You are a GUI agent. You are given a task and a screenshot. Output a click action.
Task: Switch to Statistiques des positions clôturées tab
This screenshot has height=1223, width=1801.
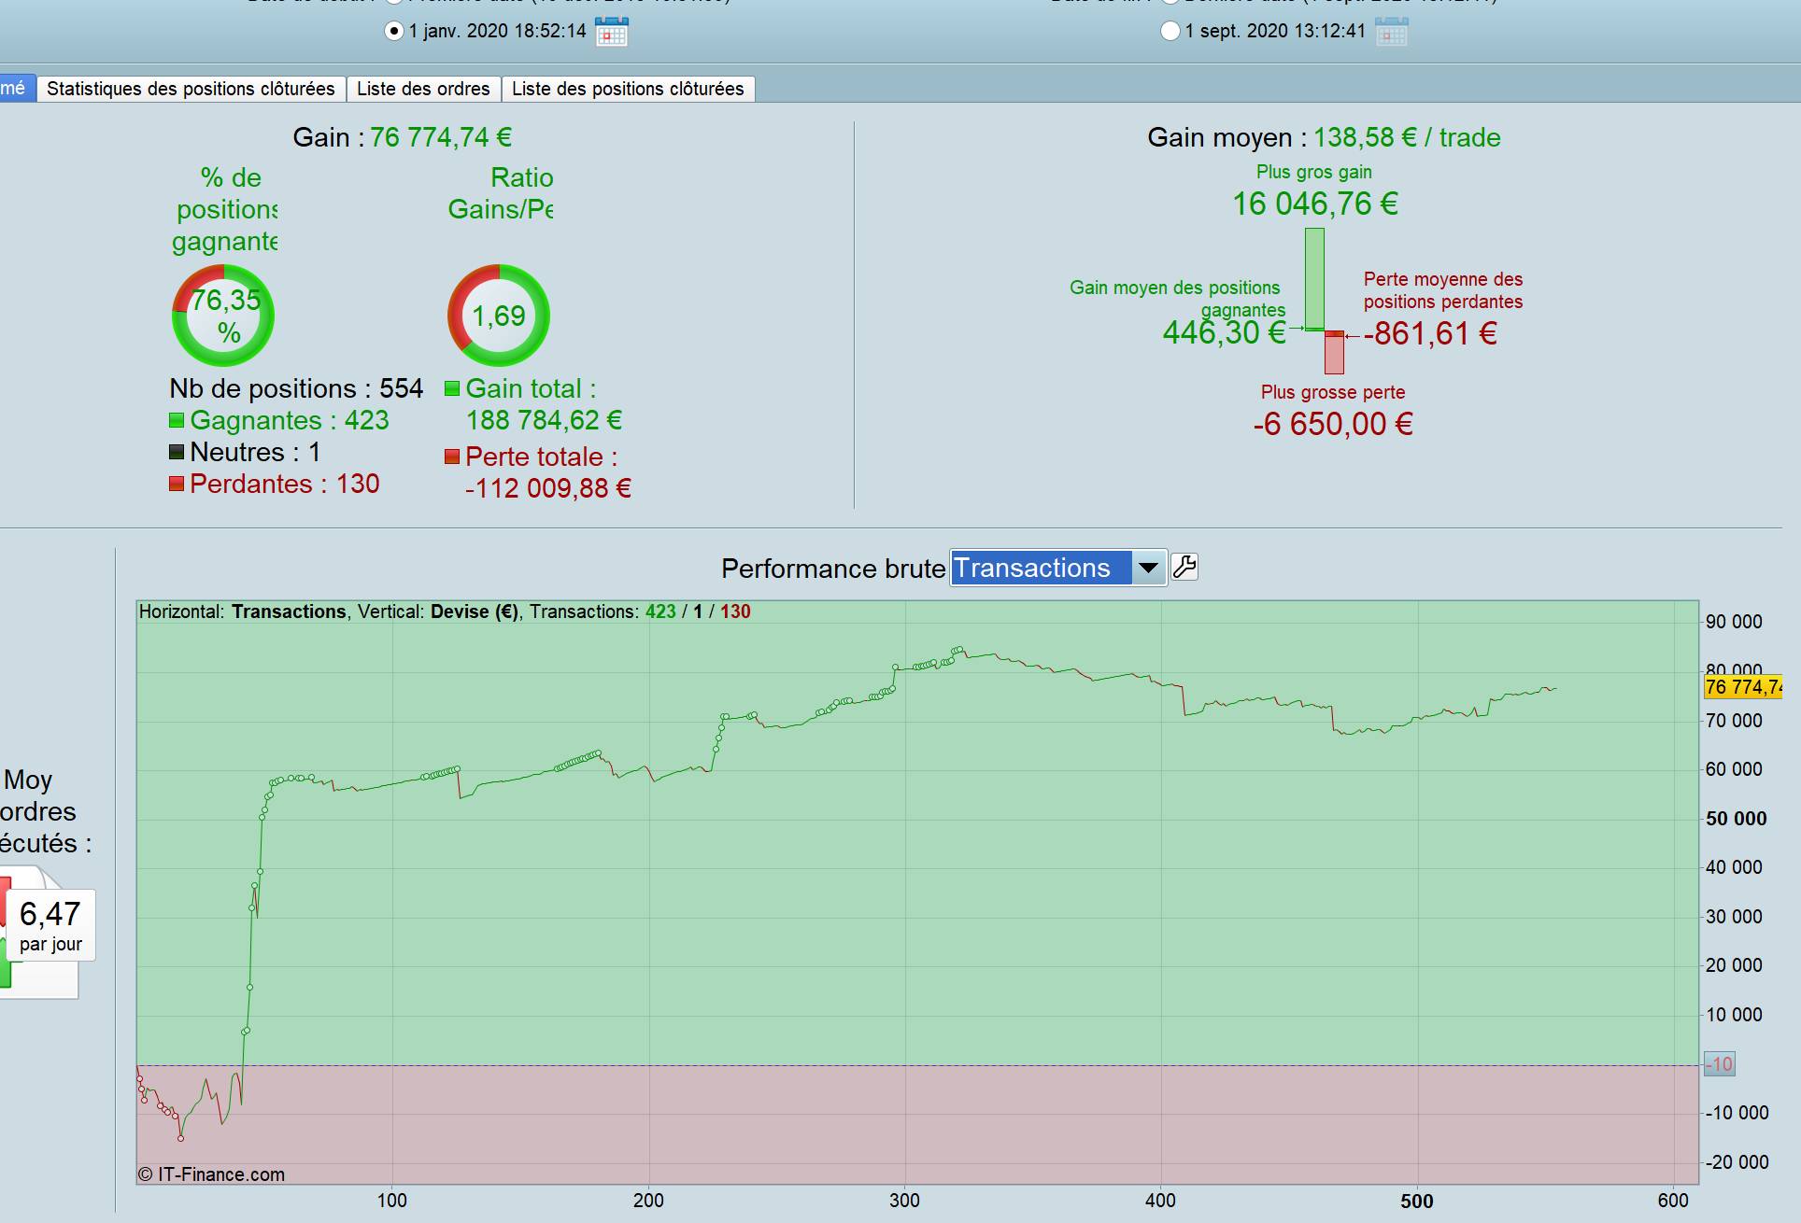coord(191,89)
